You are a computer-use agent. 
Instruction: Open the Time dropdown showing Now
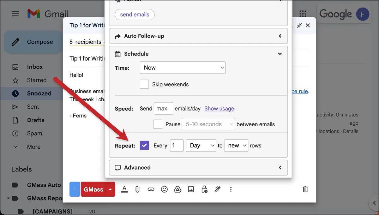coord(183,68)
